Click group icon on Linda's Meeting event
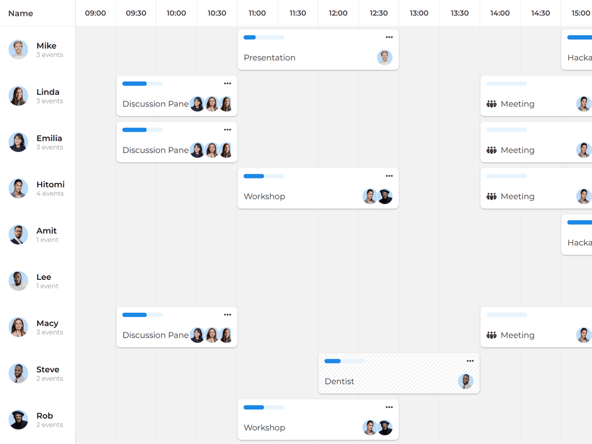The height and width of the screenshot is (444, 592). tap(491, 104)
